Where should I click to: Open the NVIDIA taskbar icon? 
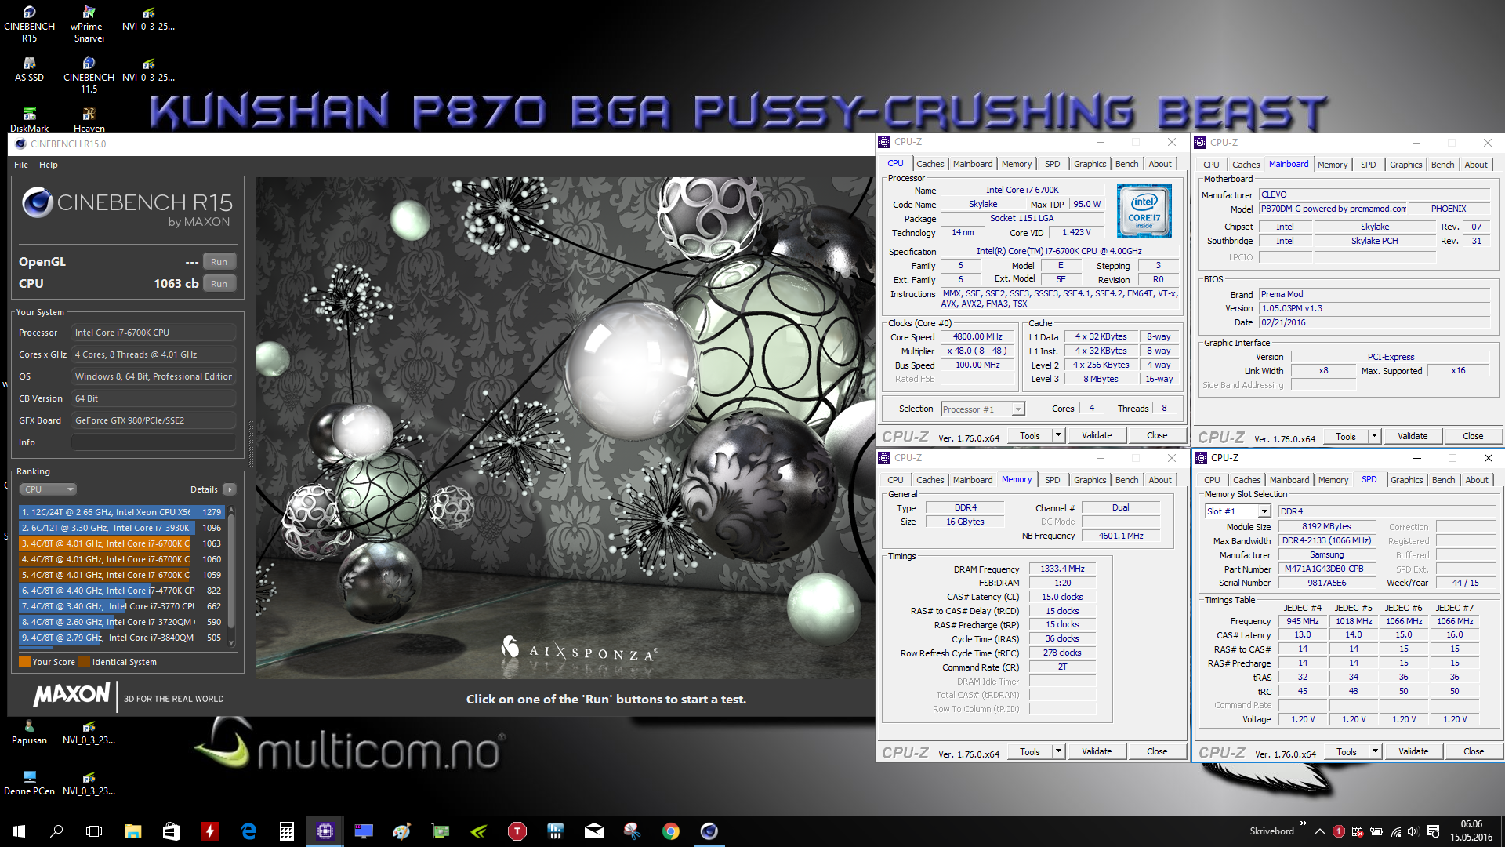478,831
